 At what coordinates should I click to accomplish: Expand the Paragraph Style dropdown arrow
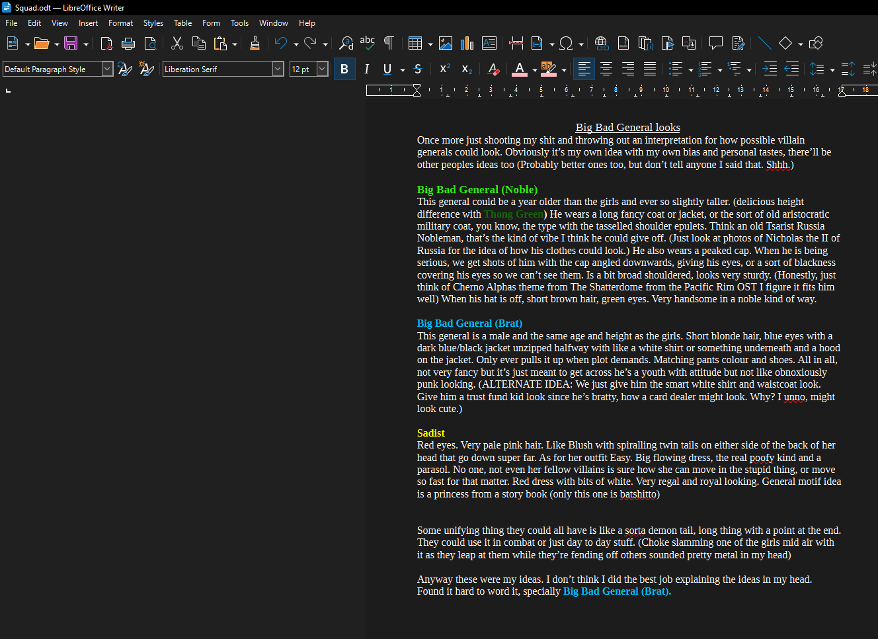[107, 69]
